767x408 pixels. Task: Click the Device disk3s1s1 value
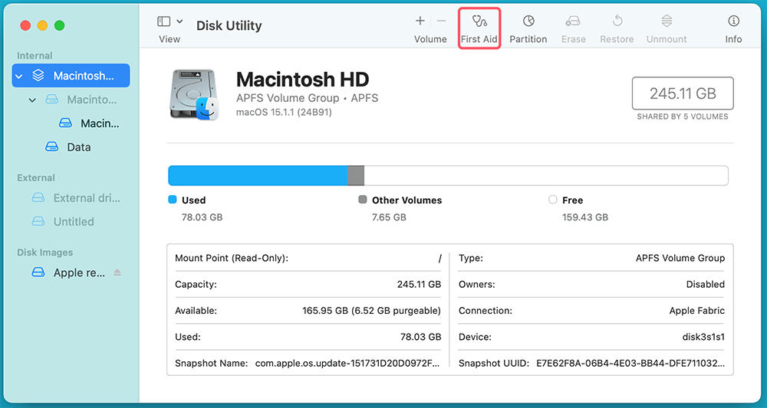coord(704,338)
